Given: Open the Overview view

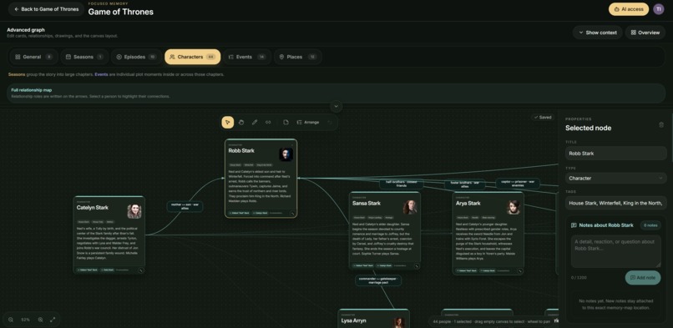Looking at the screenshot, I should point(645,33).
